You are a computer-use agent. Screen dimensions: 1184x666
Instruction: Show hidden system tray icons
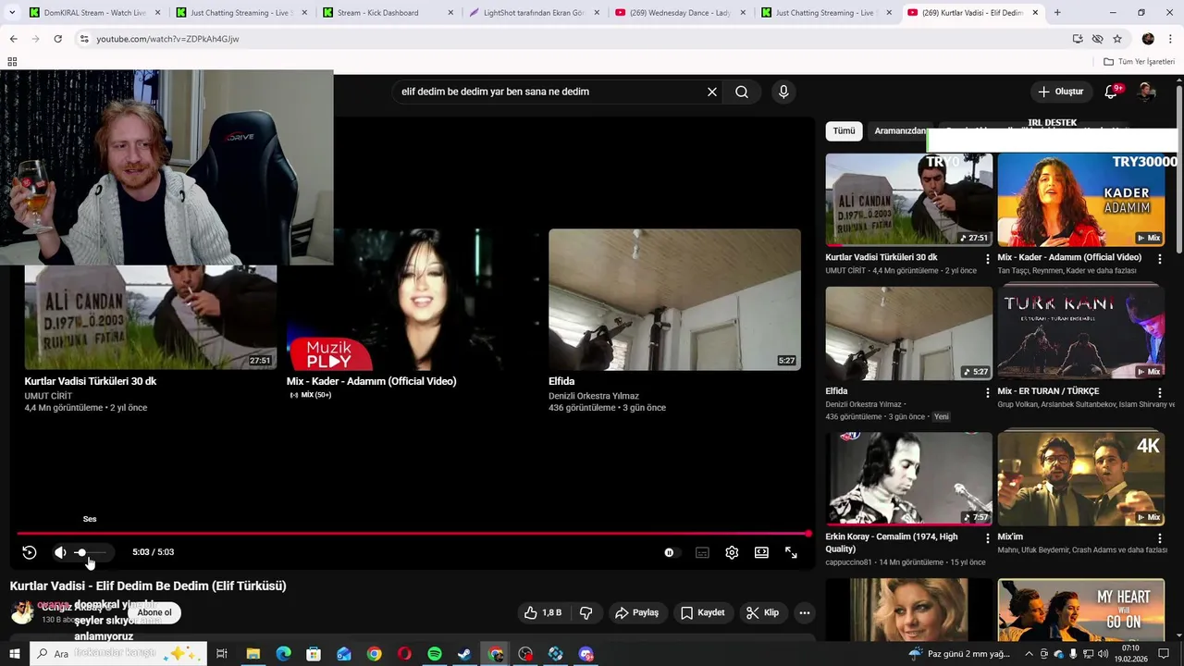pos(1029,654)
